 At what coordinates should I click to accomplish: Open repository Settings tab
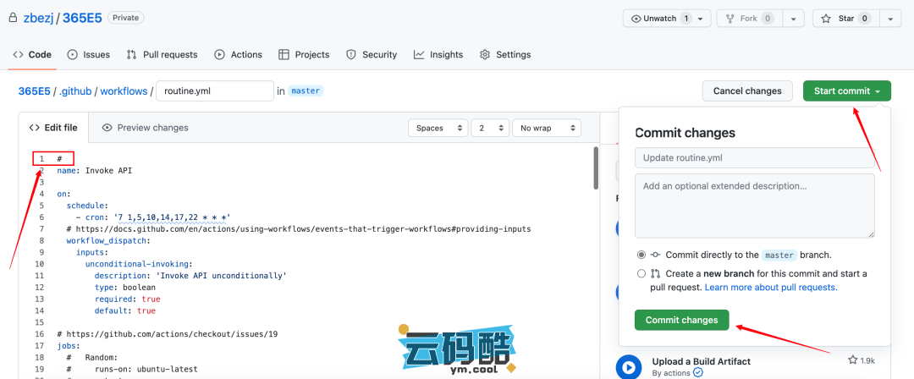(x=505, y=54)
